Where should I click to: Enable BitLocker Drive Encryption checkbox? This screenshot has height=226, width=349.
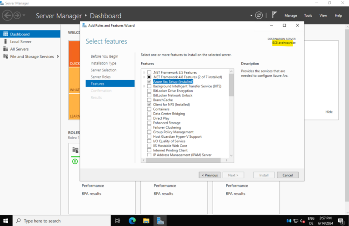[150, 91]
